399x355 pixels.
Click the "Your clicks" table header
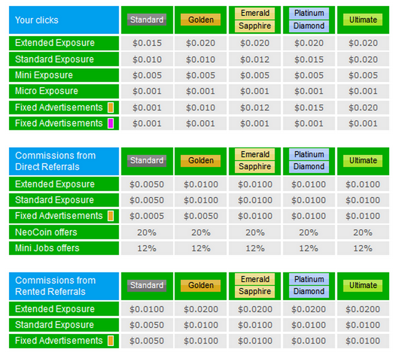tap(64, 20)
